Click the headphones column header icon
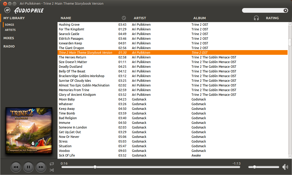The width and height of the screenshot is (292, 175). pyautogui.click(x=256, y=18)
